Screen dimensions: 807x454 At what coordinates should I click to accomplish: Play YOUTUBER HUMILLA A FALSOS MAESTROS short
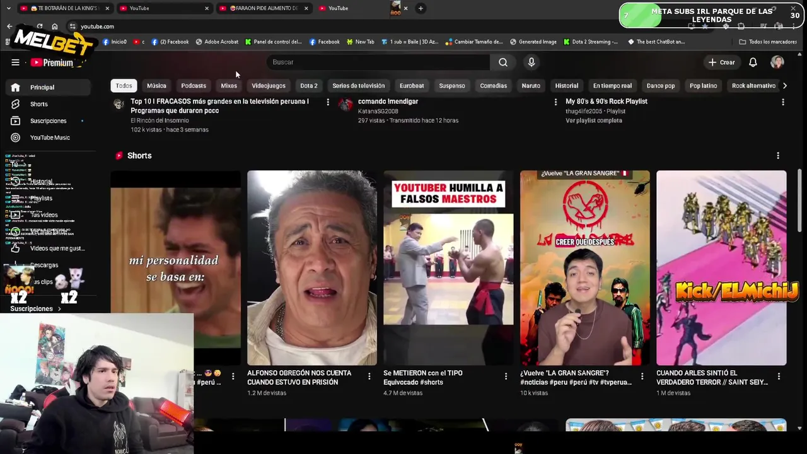coord(448,268)
